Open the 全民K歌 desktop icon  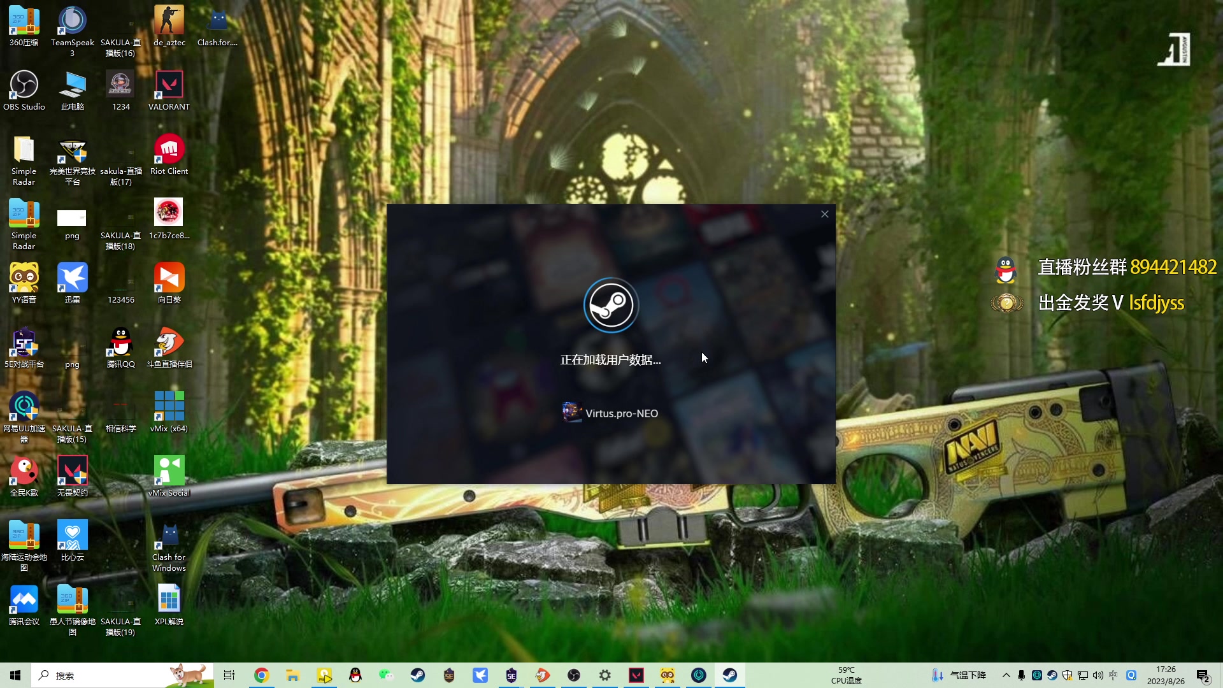tap(24, 477)
